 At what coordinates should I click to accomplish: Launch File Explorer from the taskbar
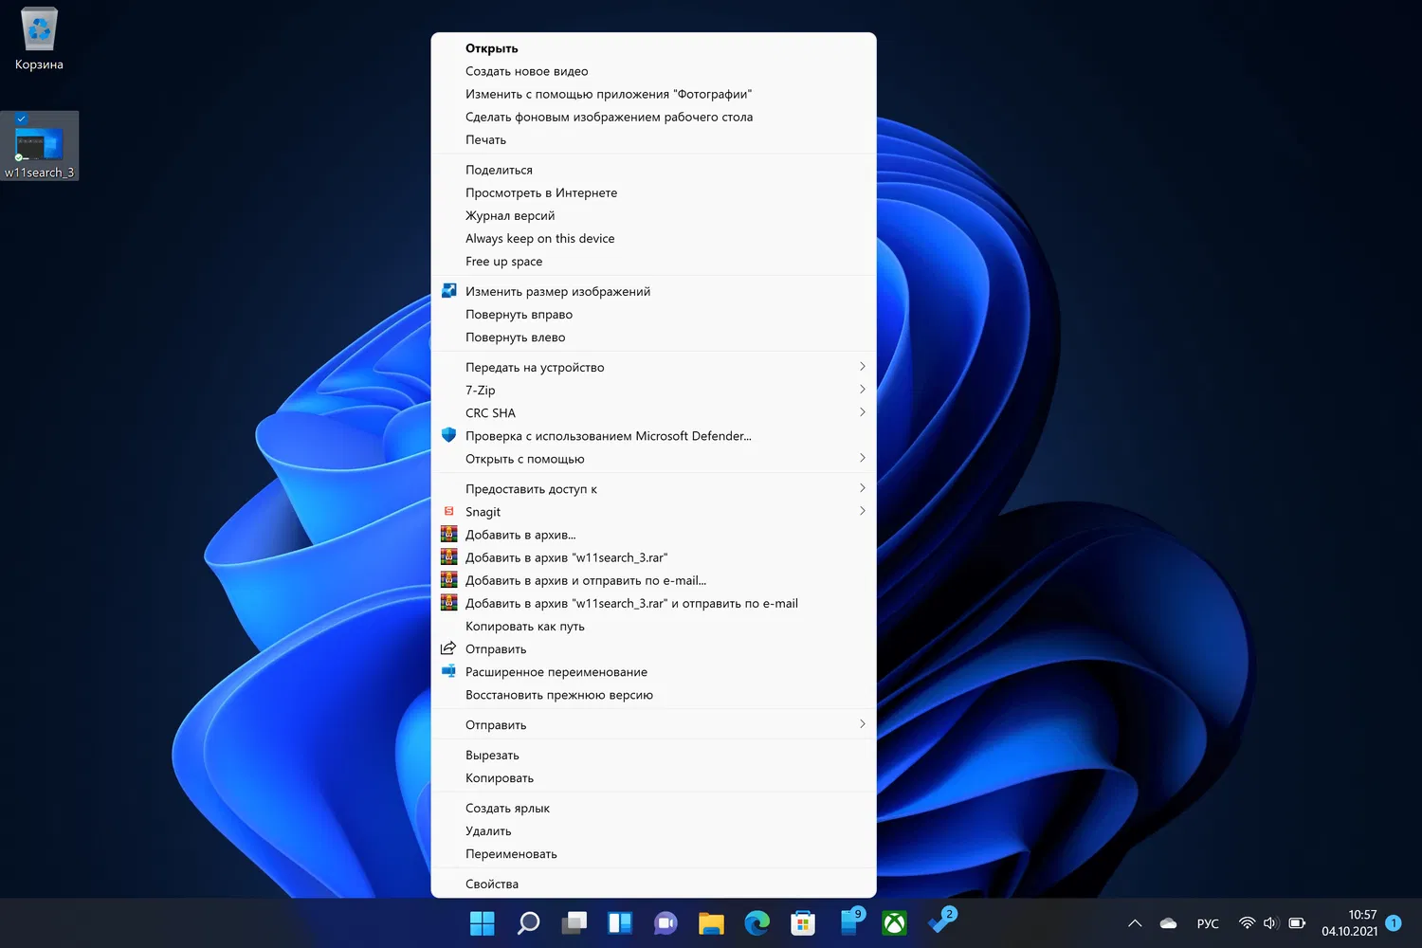711,922
